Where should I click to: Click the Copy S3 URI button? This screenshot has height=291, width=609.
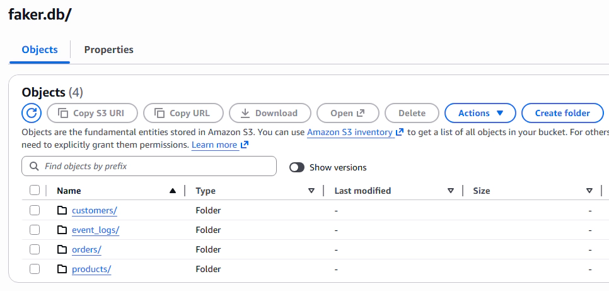click(x=92, y=113)
